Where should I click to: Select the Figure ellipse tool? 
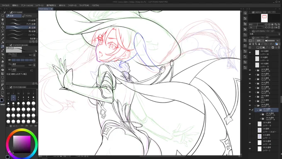click(x=2, y=77)
